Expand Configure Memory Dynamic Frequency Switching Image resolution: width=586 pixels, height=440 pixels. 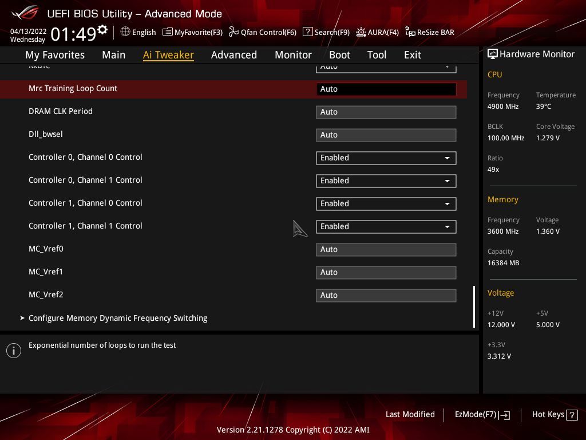click(118, 318)
